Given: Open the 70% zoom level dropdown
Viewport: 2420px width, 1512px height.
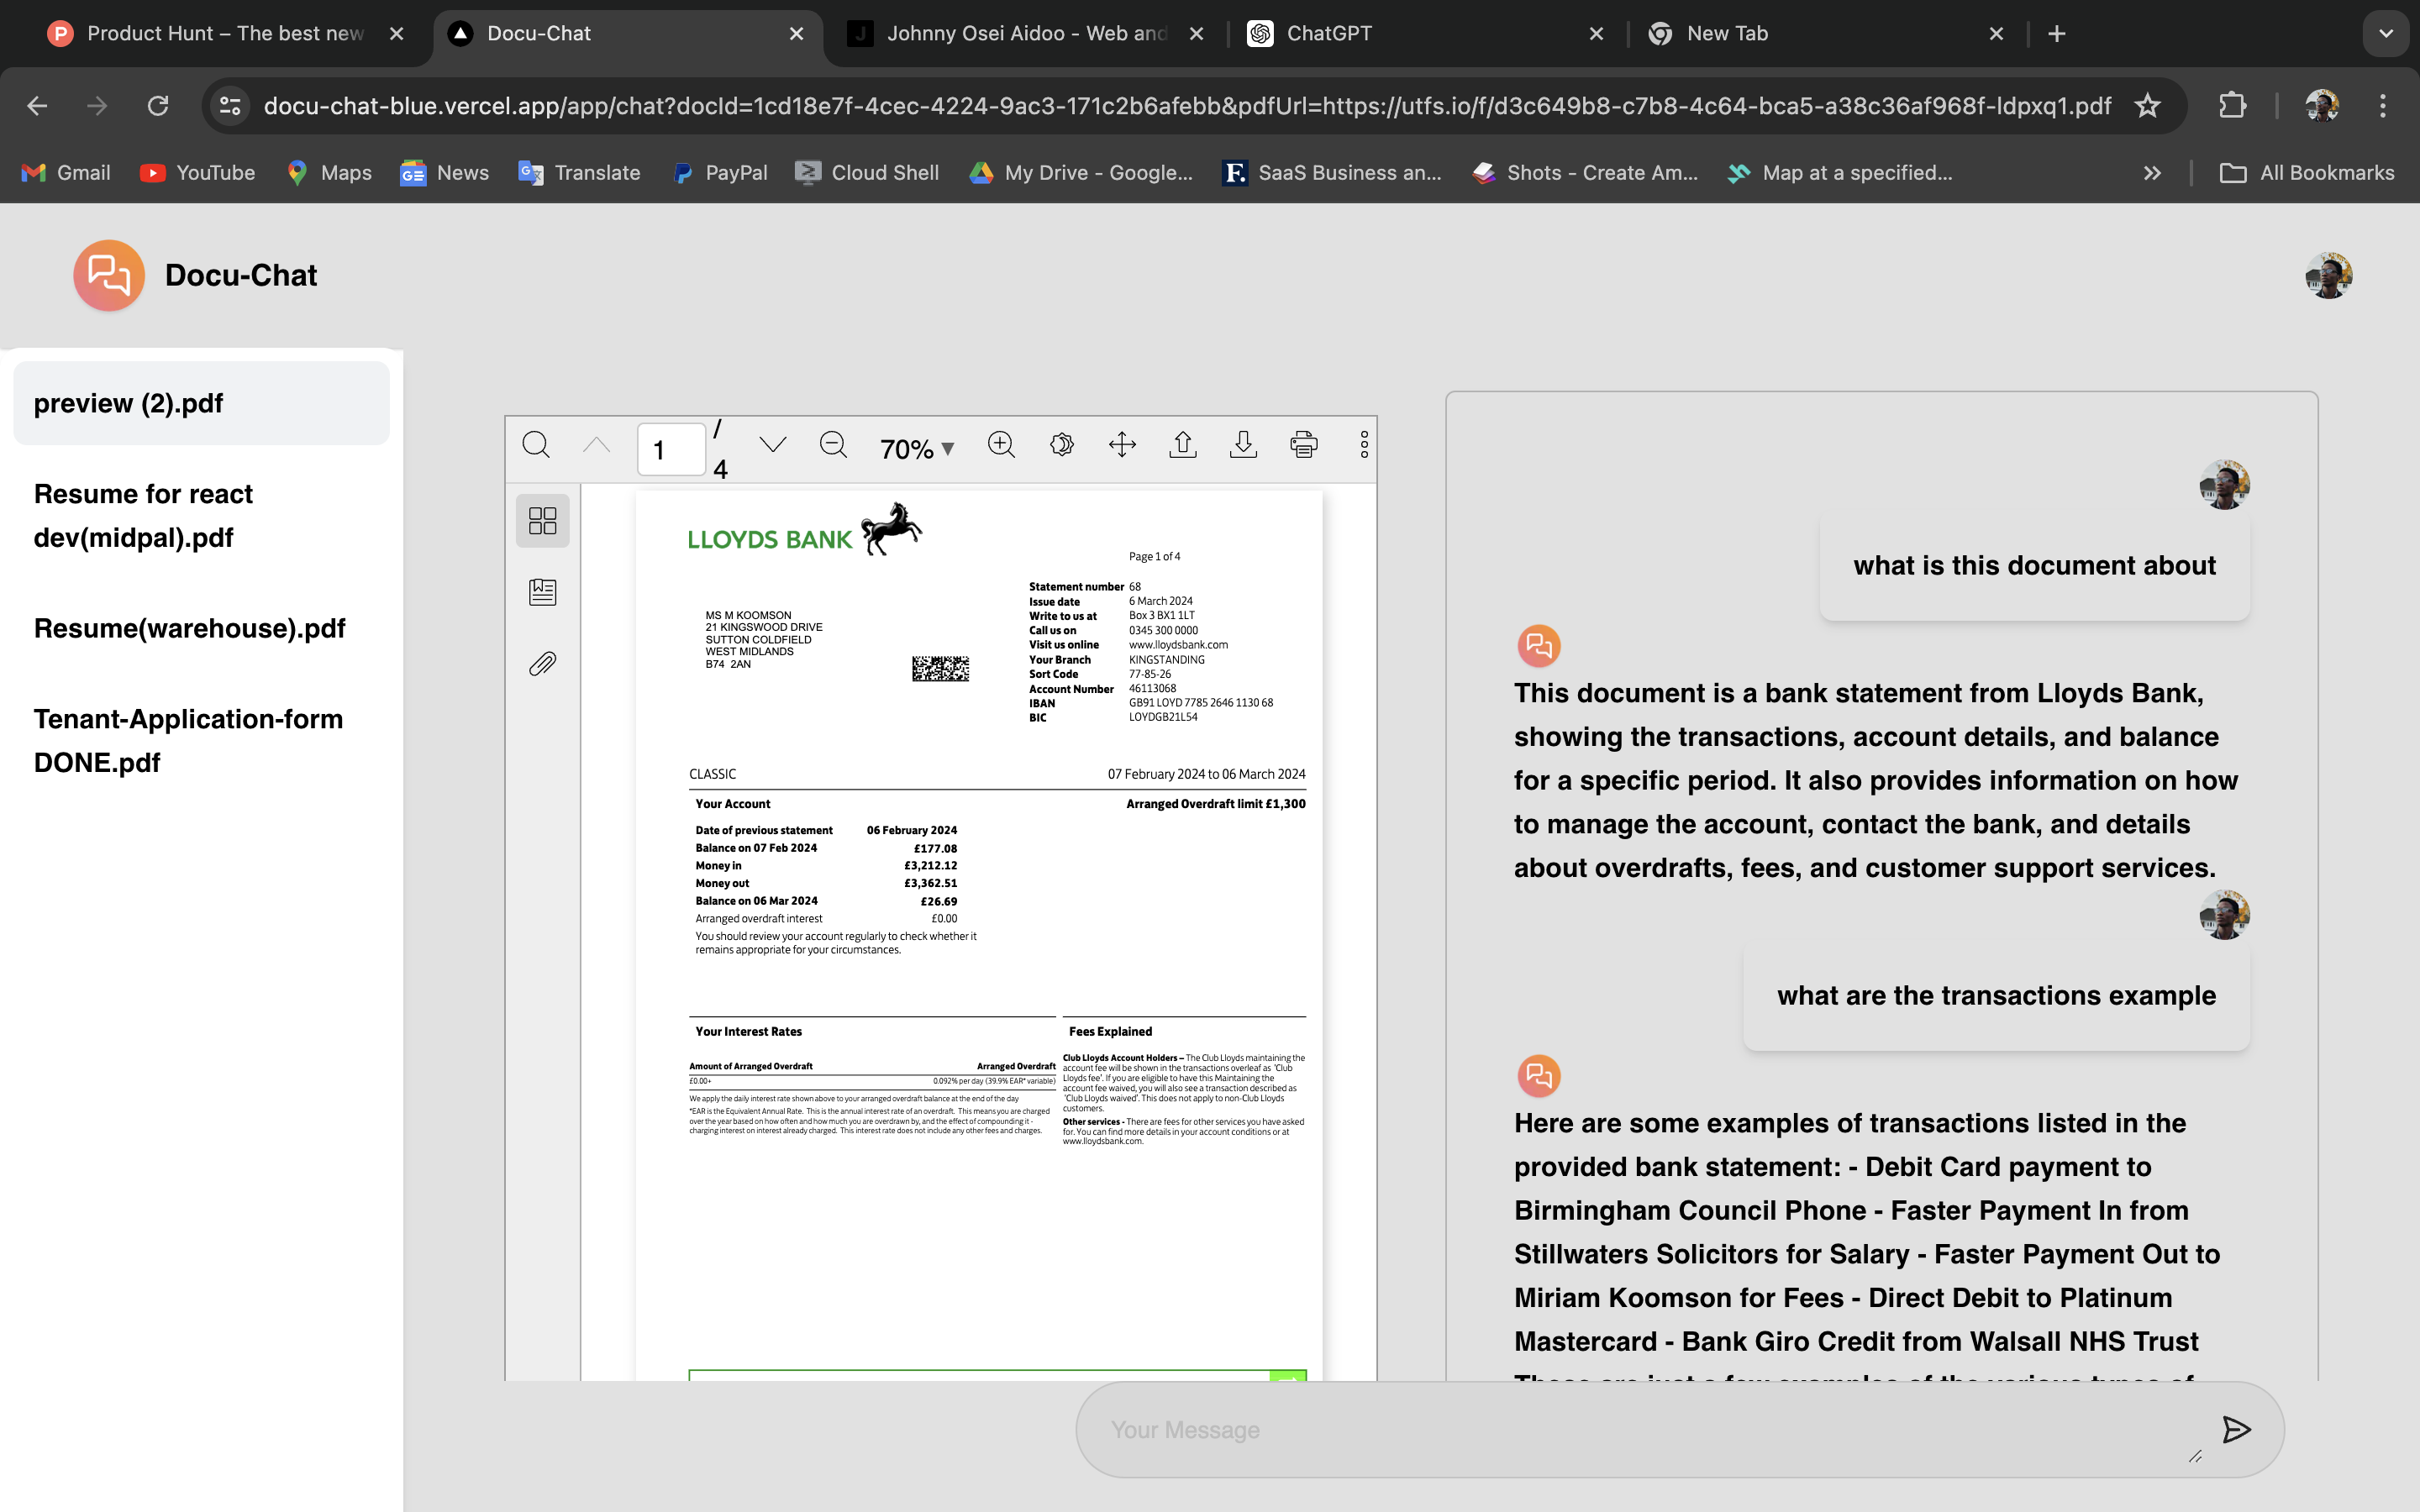Looking at the screenshot, I should (x=917, y=449).
